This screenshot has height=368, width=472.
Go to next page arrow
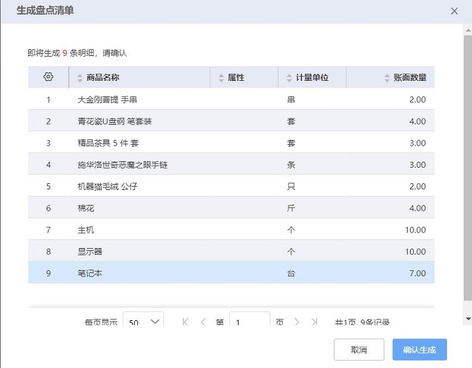pyautogui.click(x=297, y=321)
